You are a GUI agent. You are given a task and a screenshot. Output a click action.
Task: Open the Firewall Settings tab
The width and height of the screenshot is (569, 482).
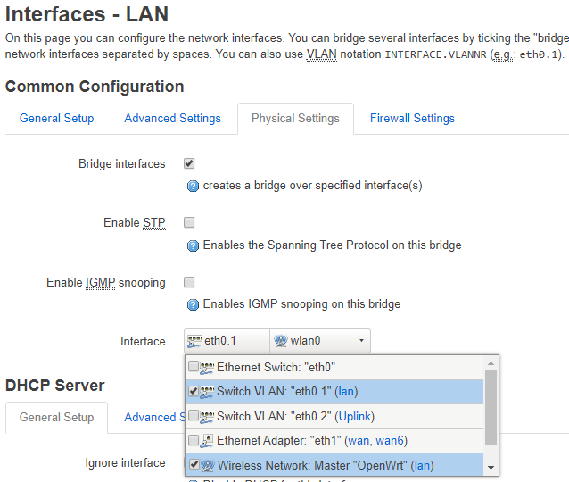412,118
